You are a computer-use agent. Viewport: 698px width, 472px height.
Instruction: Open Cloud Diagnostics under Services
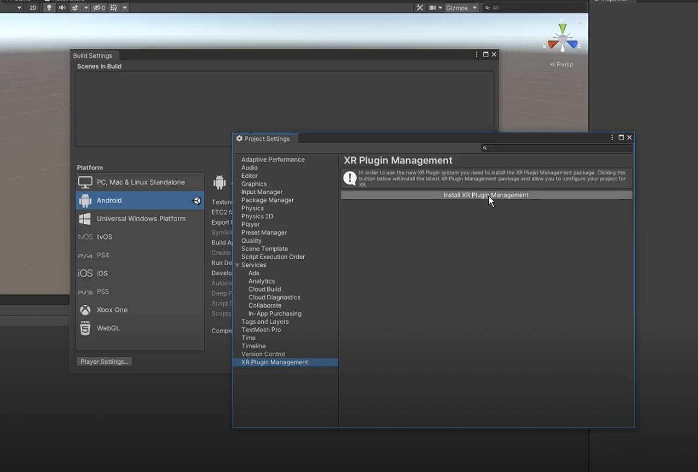pyautogui.click(x=274, y=297)
